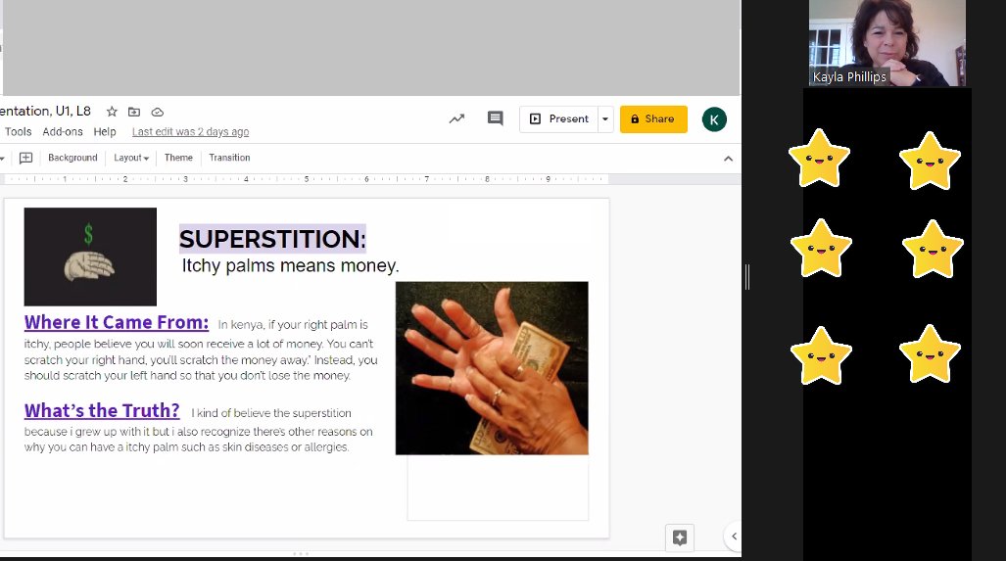Screen dimensions: 1006x561
Task: Click the horizontal ruler above the slide
Action: pyautogui.click(x=306, y=179)
